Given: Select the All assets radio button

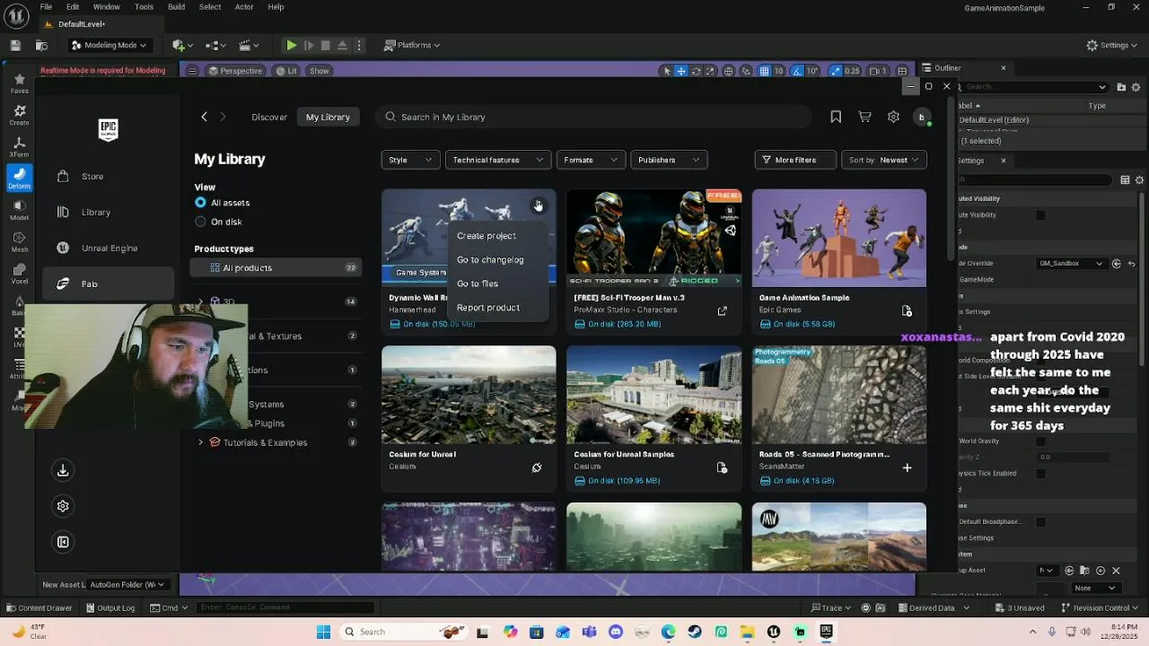Looking at the screenshot, I should pyautogui.click(x=200, y=203).
